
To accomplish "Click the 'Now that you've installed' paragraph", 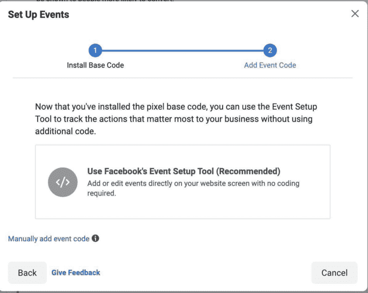I will point(176,119).
